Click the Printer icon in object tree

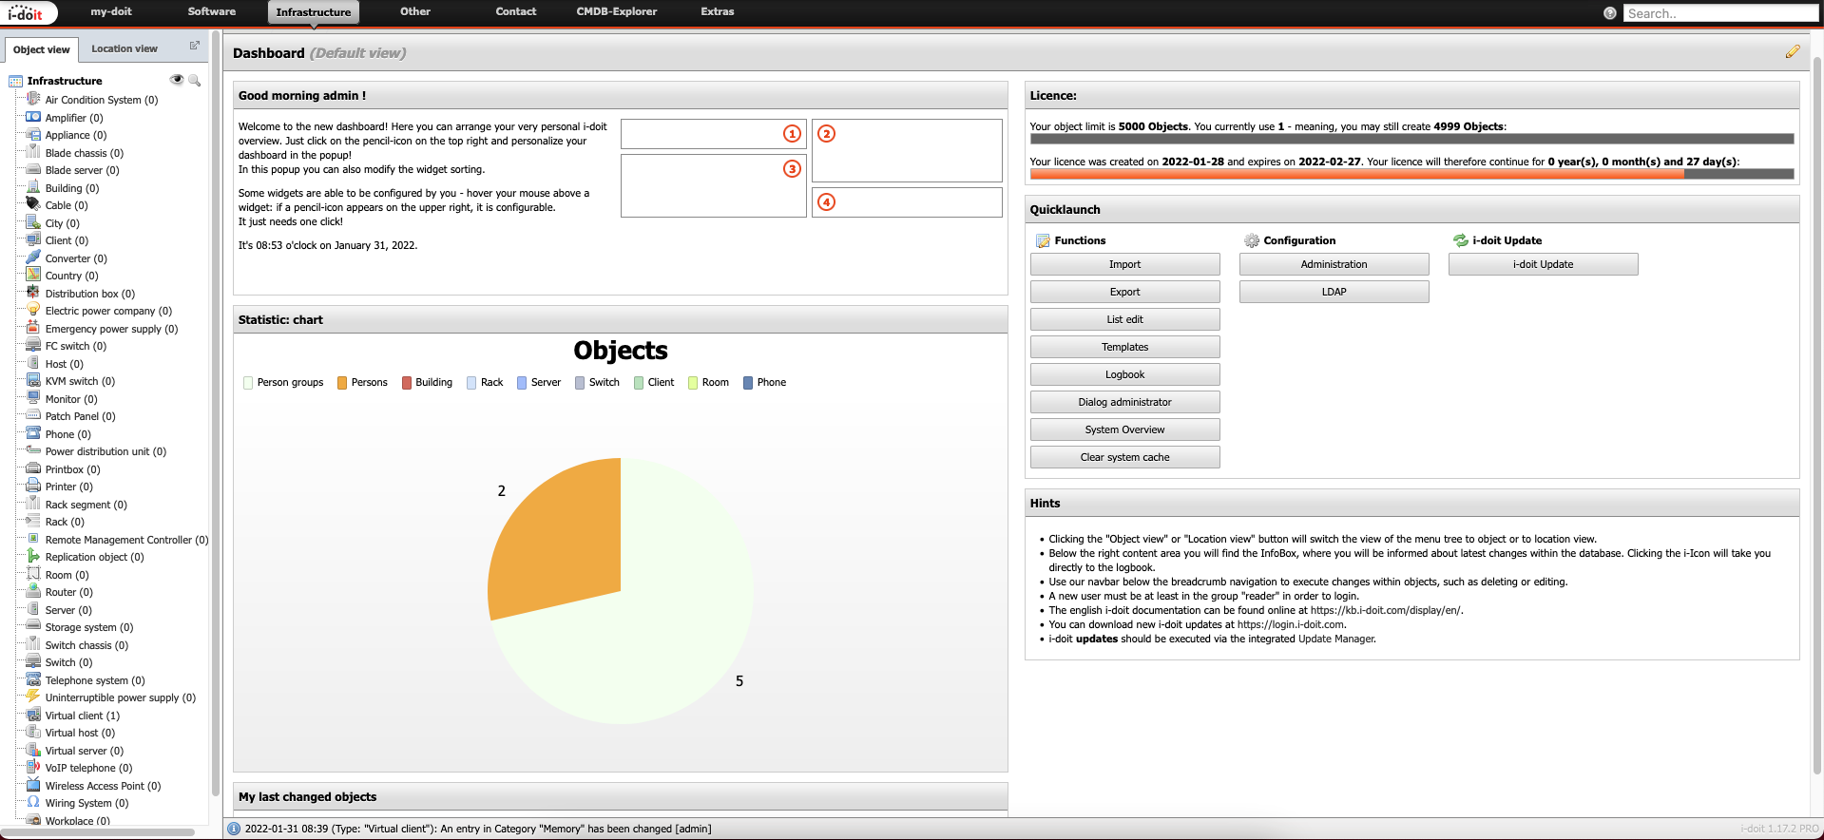[x=33, y=486]
